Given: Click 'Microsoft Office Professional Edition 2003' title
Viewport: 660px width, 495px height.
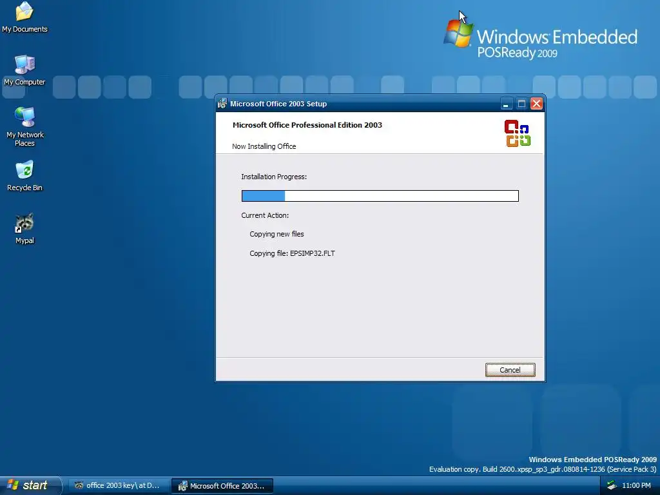Looking at the screenshot, I should 307,125.
